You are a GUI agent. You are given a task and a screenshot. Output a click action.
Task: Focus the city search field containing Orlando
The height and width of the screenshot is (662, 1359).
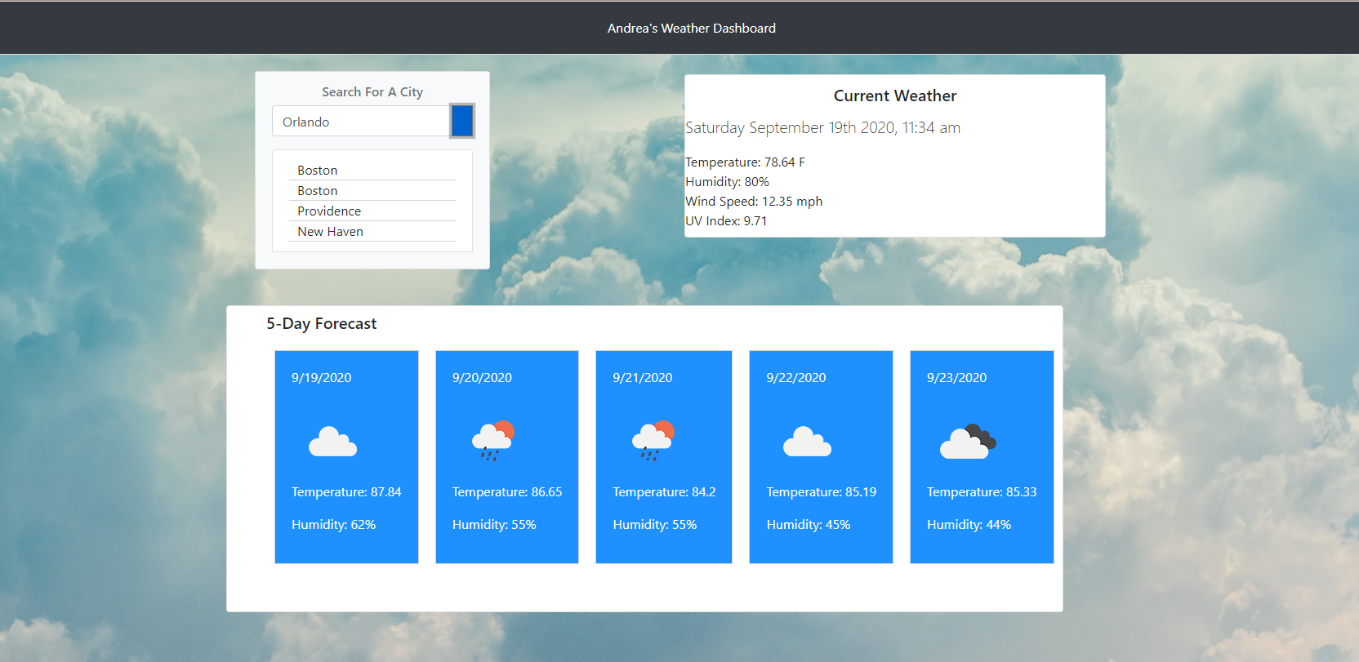coord(361,121)
